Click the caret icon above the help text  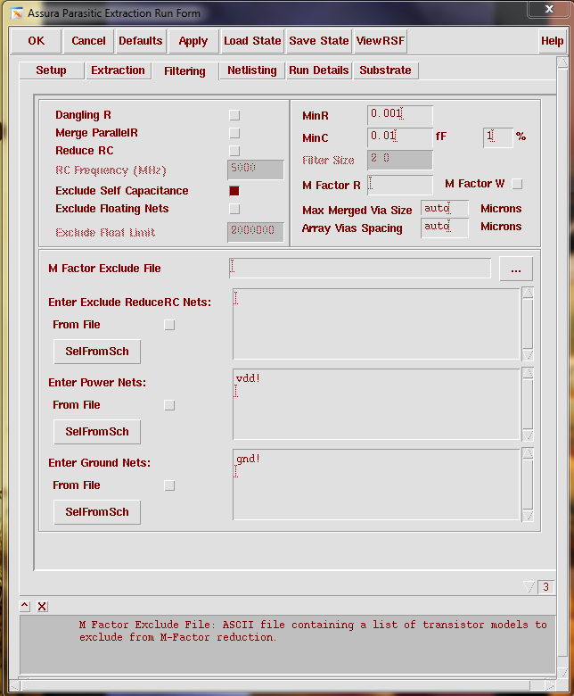(x=25, y=606)
